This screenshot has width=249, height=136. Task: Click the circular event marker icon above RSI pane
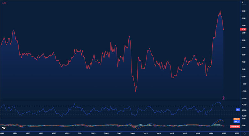(223, 97)
